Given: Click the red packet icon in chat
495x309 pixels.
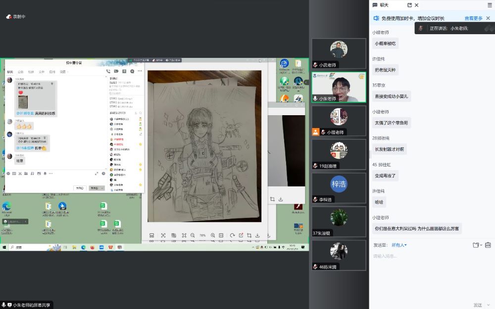Looking at the screenshot, I should click(488, 245).
